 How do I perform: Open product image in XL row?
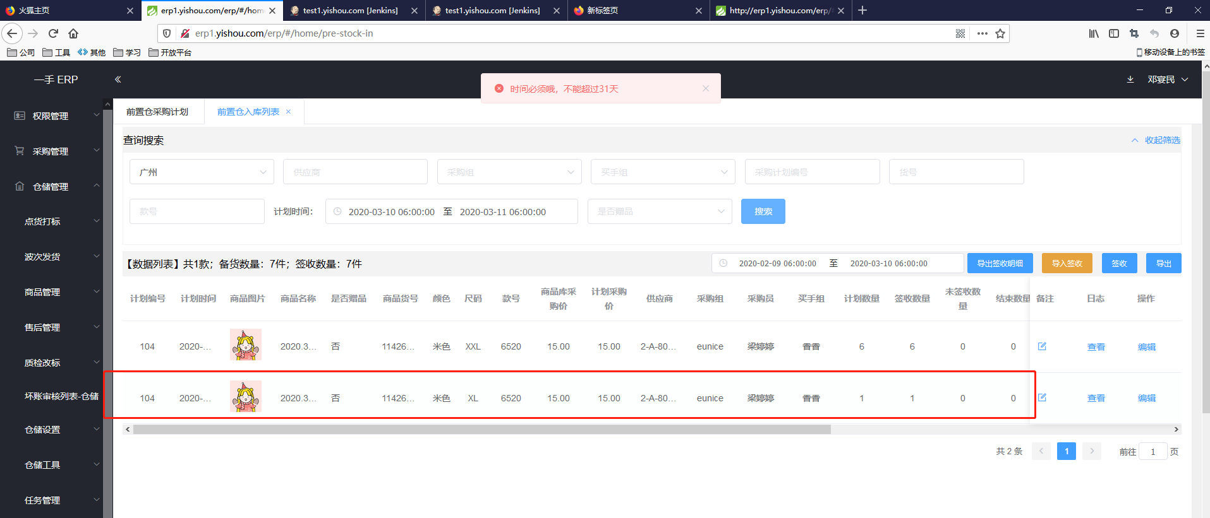(246, 397)
